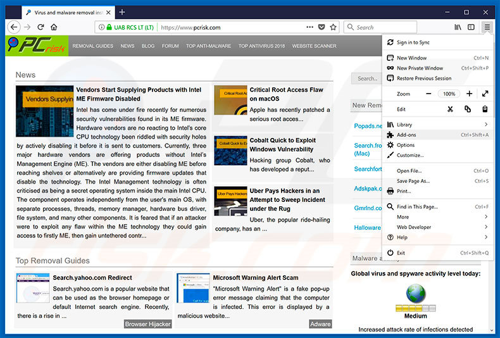The image size is (500, 338).
Task: Click the browser Search box
Action: pos(380,27)
